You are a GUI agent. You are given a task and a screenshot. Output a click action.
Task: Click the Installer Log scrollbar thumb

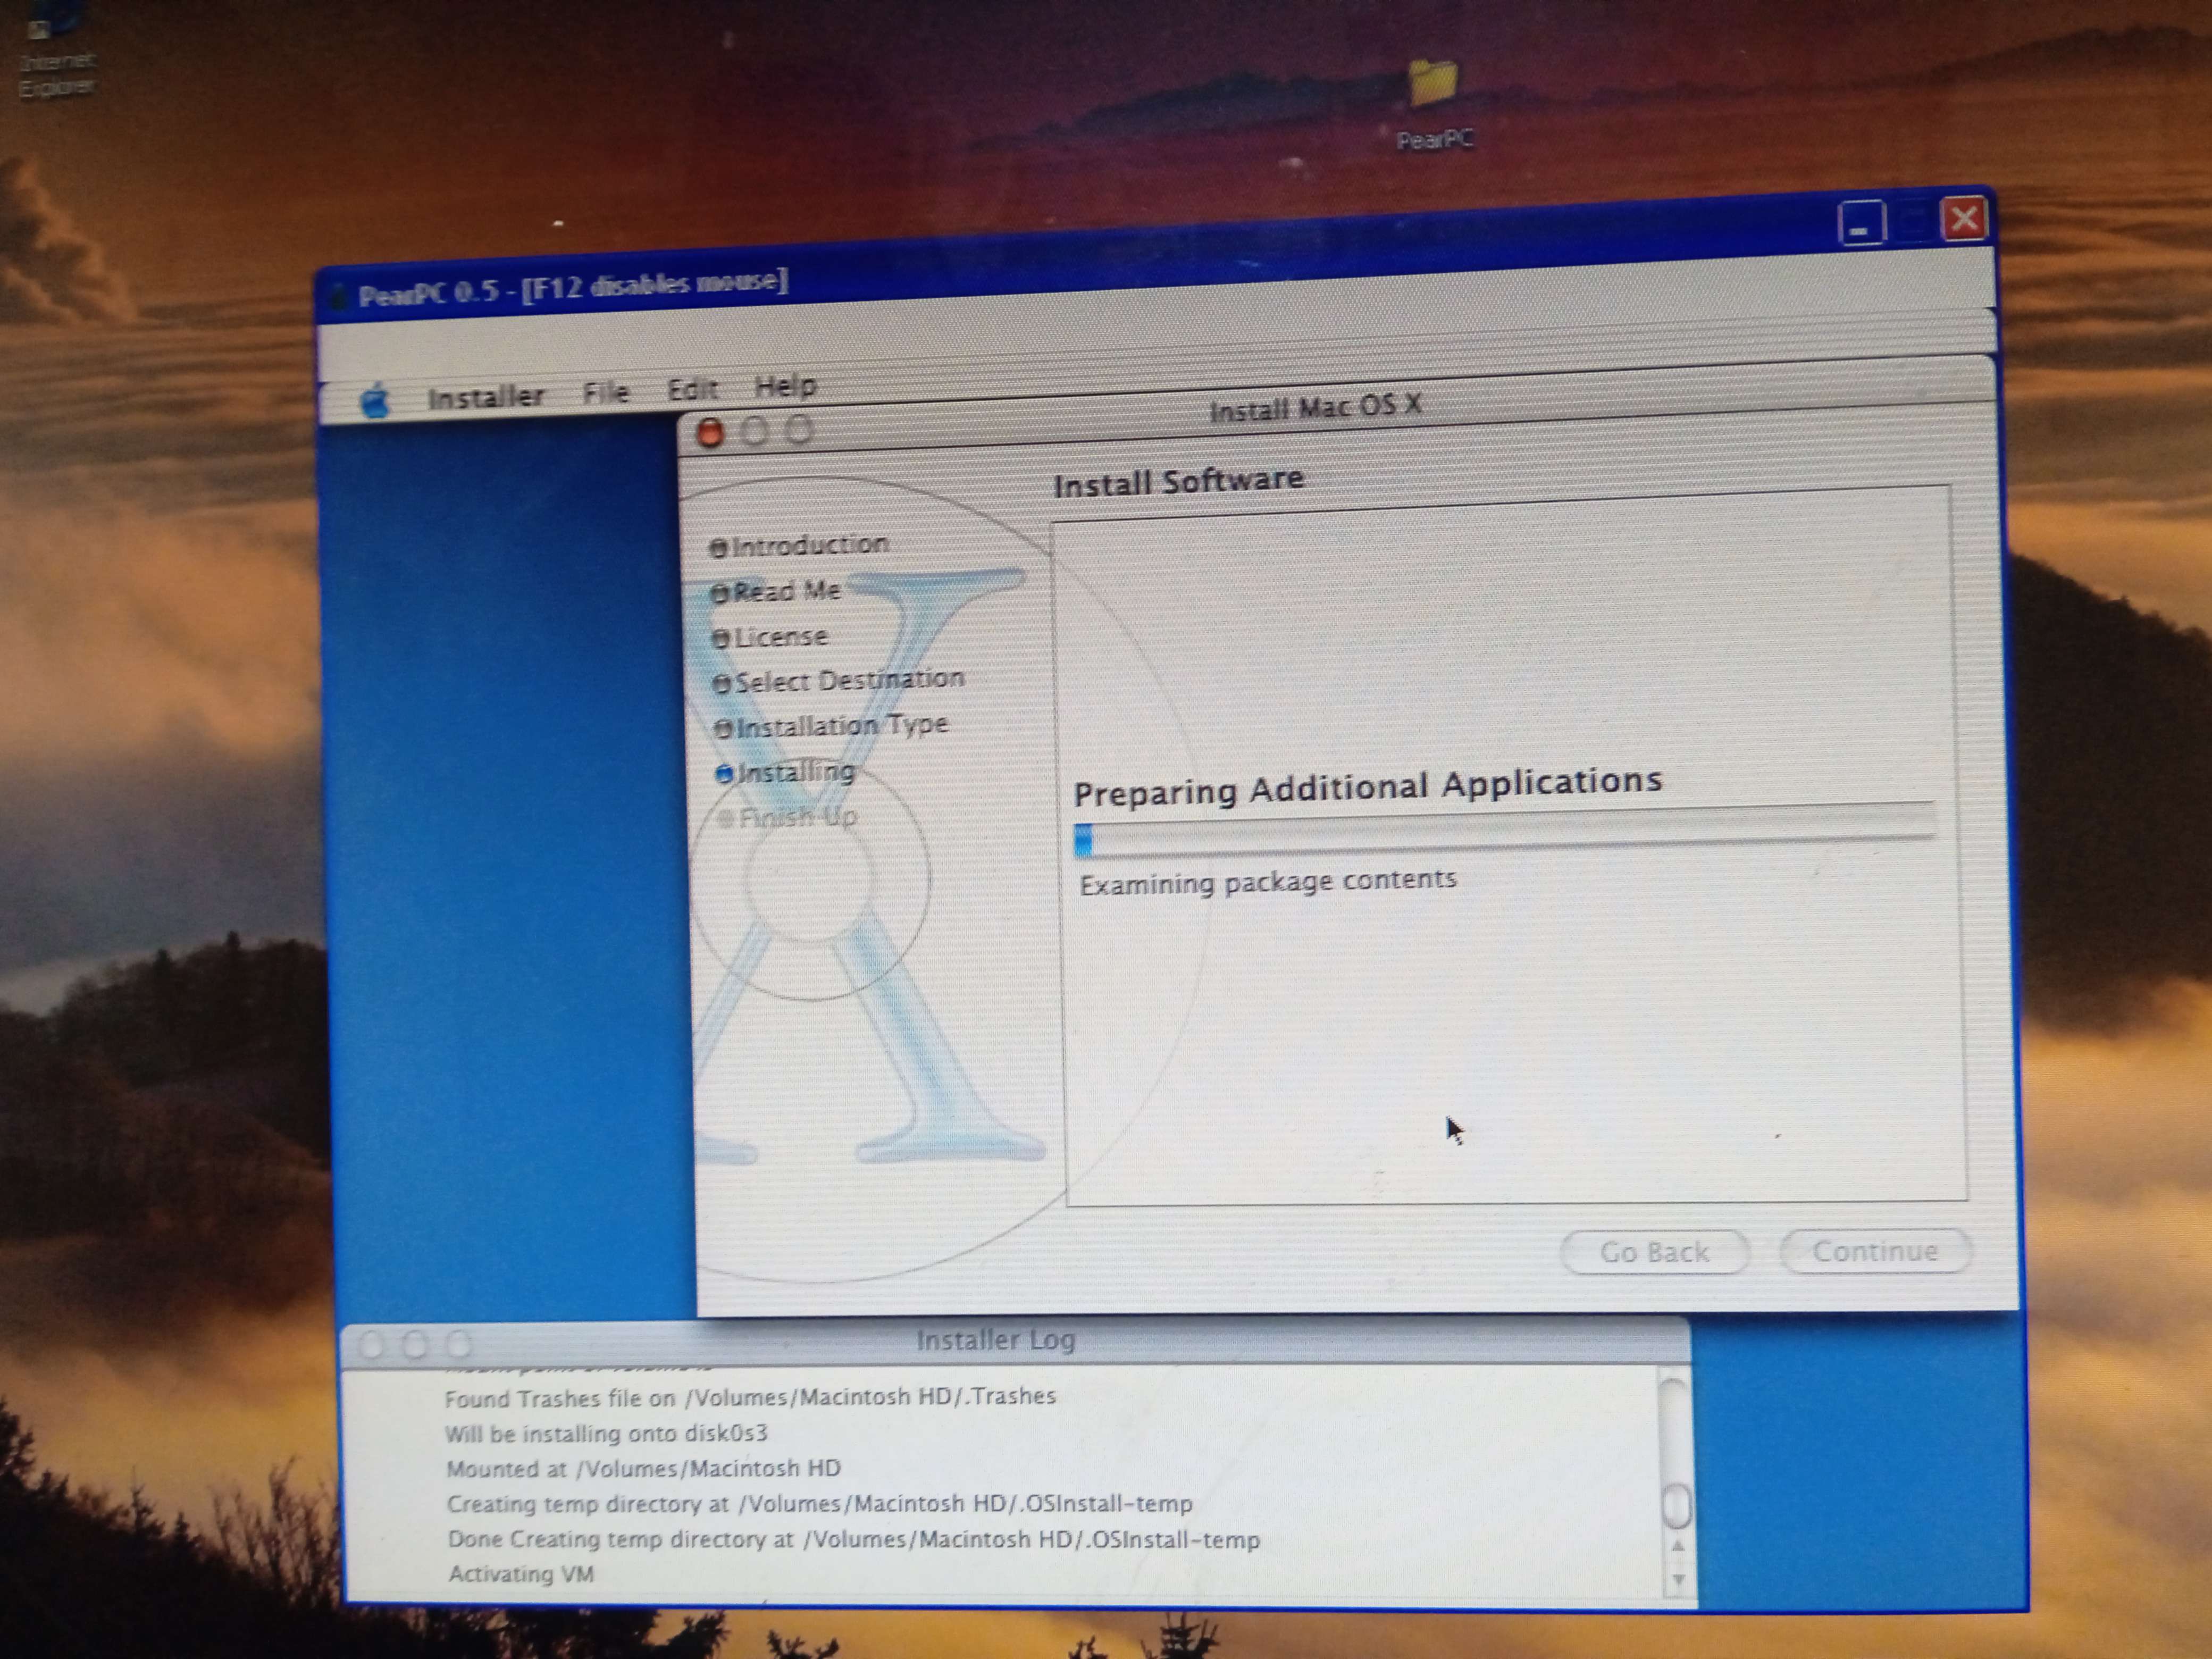(x=1677, y=1507)
